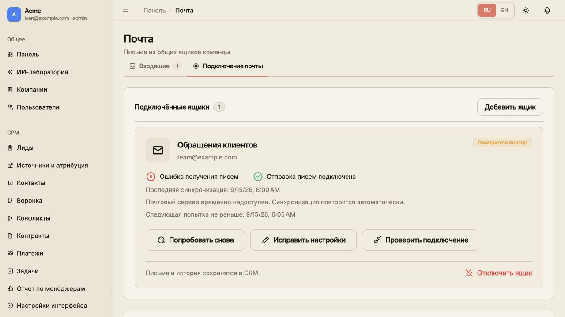Click the Платежи icon in sidebar

point(10,254)
